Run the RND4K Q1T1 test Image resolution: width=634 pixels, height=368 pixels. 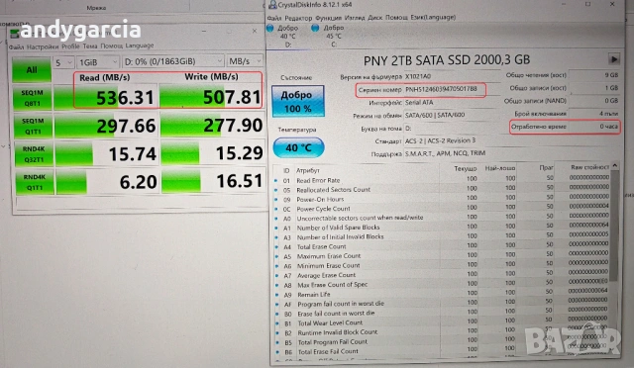[x=35, y=182]
